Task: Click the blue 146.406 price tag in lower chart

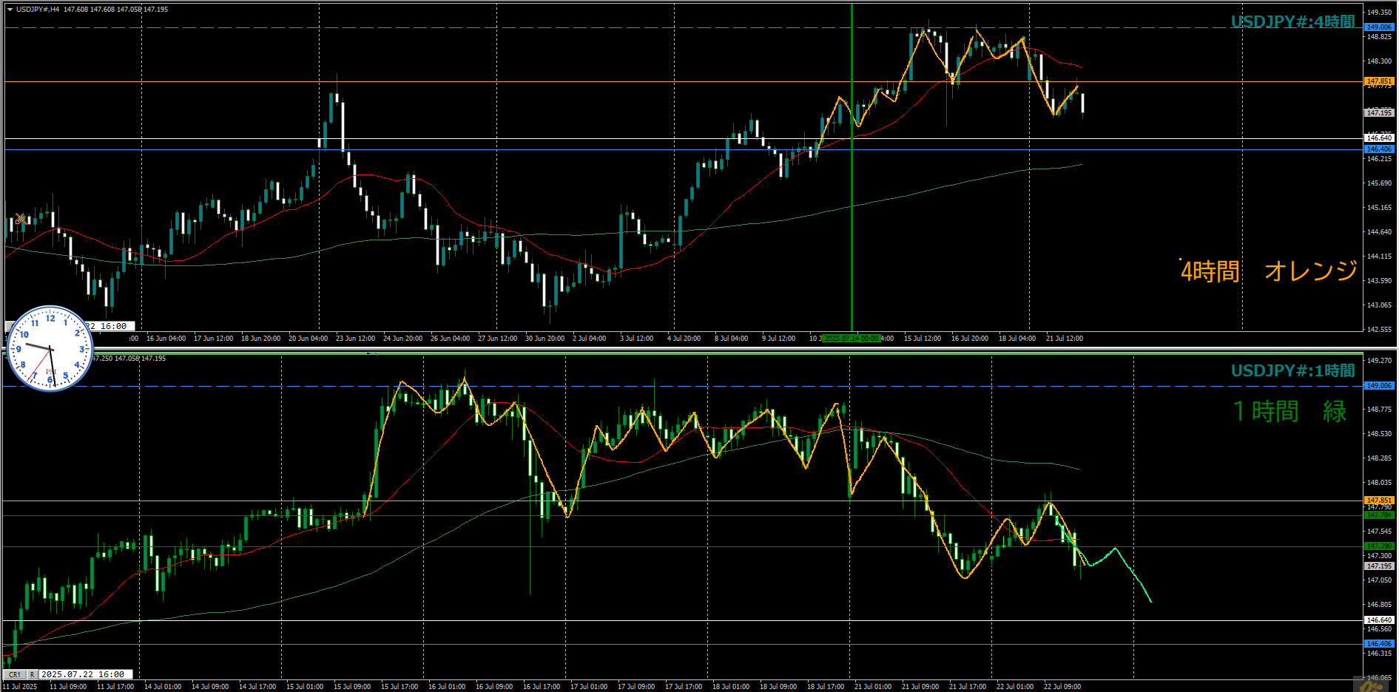Action: (1378, 644)
